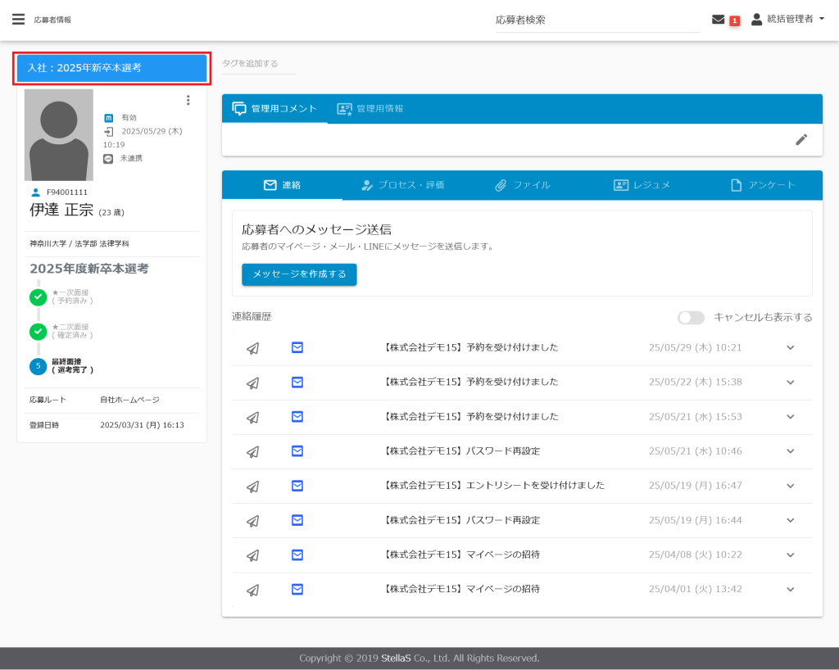Expand the 25/04/01 マイページの招待 row

pyautogui.click(x=790, y=589)
